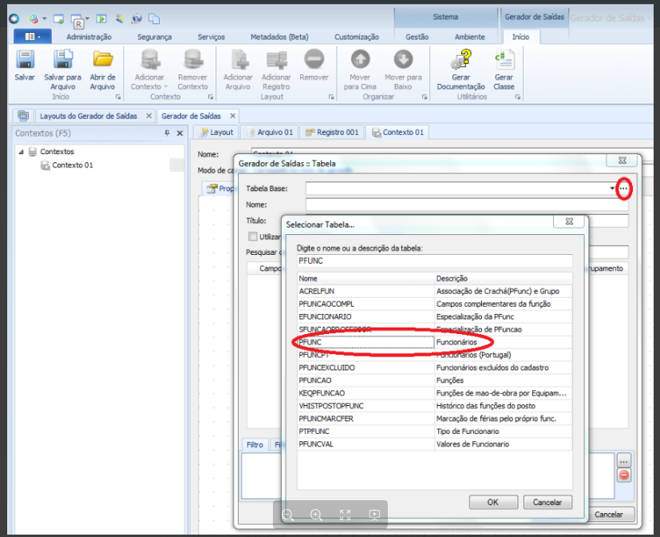Open Tabela Base dropdown arrow

point(612,189)
